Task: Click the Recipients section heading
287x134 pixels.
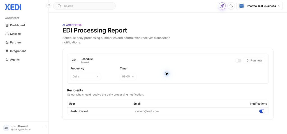Action: [75, 90]
